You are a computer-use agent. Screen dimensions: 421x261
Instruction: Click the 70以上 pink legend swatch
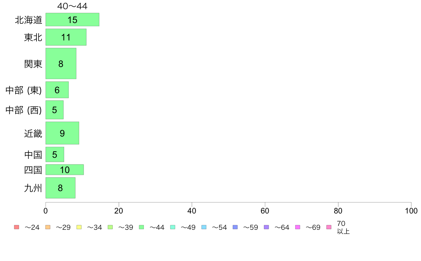(329, 227)
